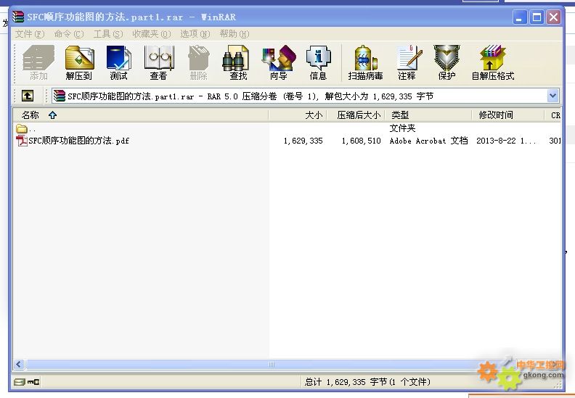The width and height of the screenshot is (575, 398).
Task: Select the parent folder '..' entry
Action: [x=25, y=129]
